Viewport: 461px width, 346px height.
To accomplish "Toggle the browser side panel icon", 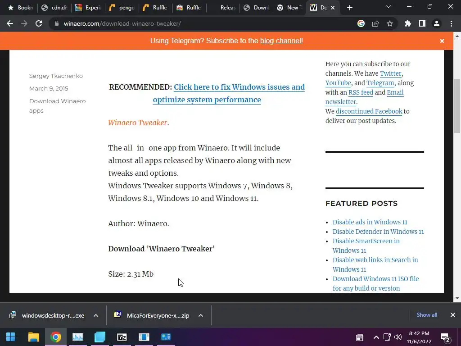I will pos(422,23).
